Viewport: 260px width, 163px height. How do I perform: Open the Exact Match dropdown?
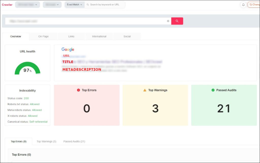tap(74, 4)
